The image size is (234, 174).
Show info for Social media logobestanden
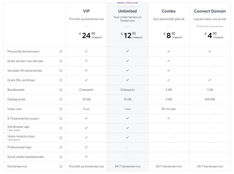[x=61, y=157]
